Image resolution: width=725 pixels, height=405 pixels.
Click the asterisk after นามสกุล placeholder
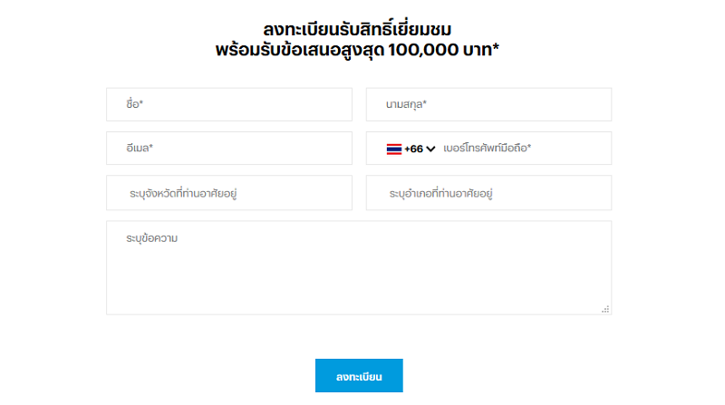point(424,103)
